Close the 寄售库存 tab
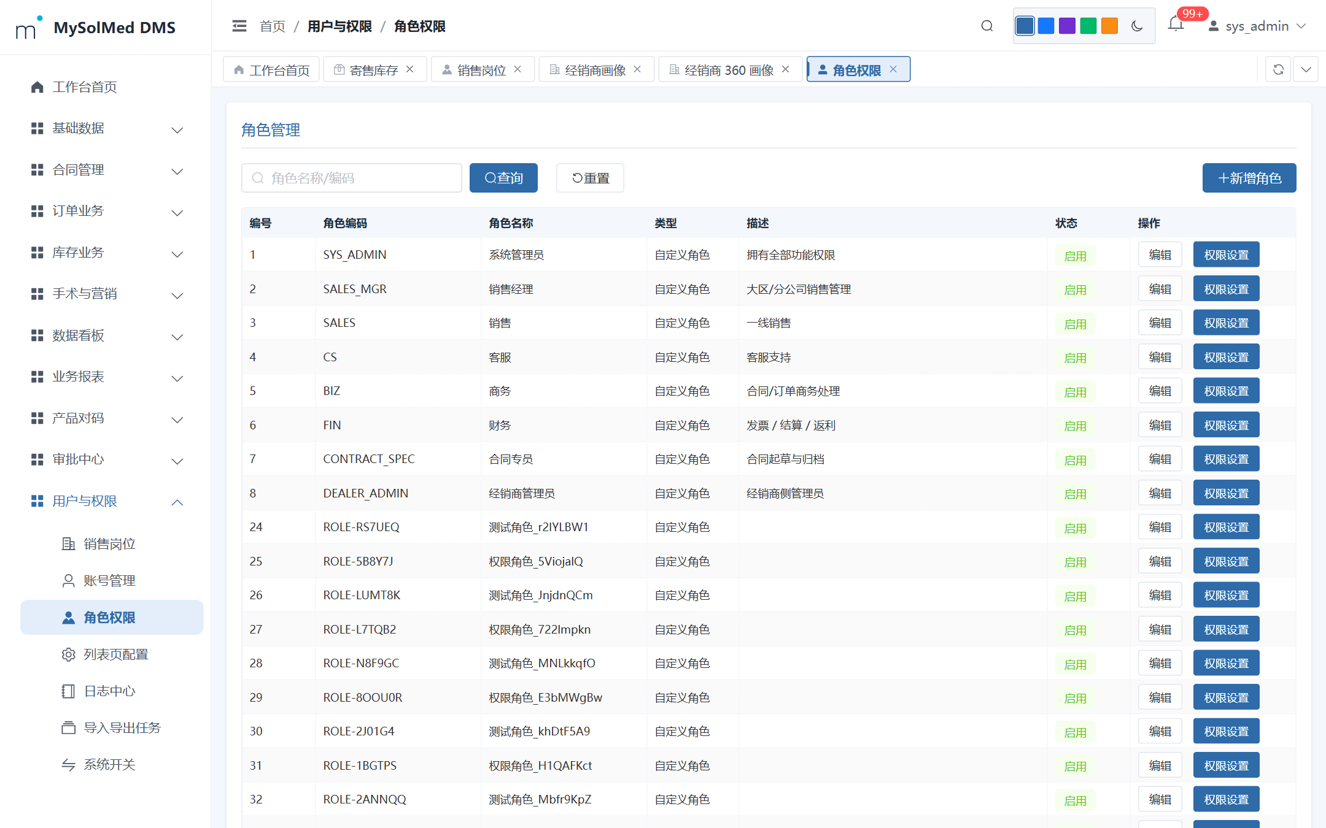This screenshot has height=828, width=1326. [410, 69]
